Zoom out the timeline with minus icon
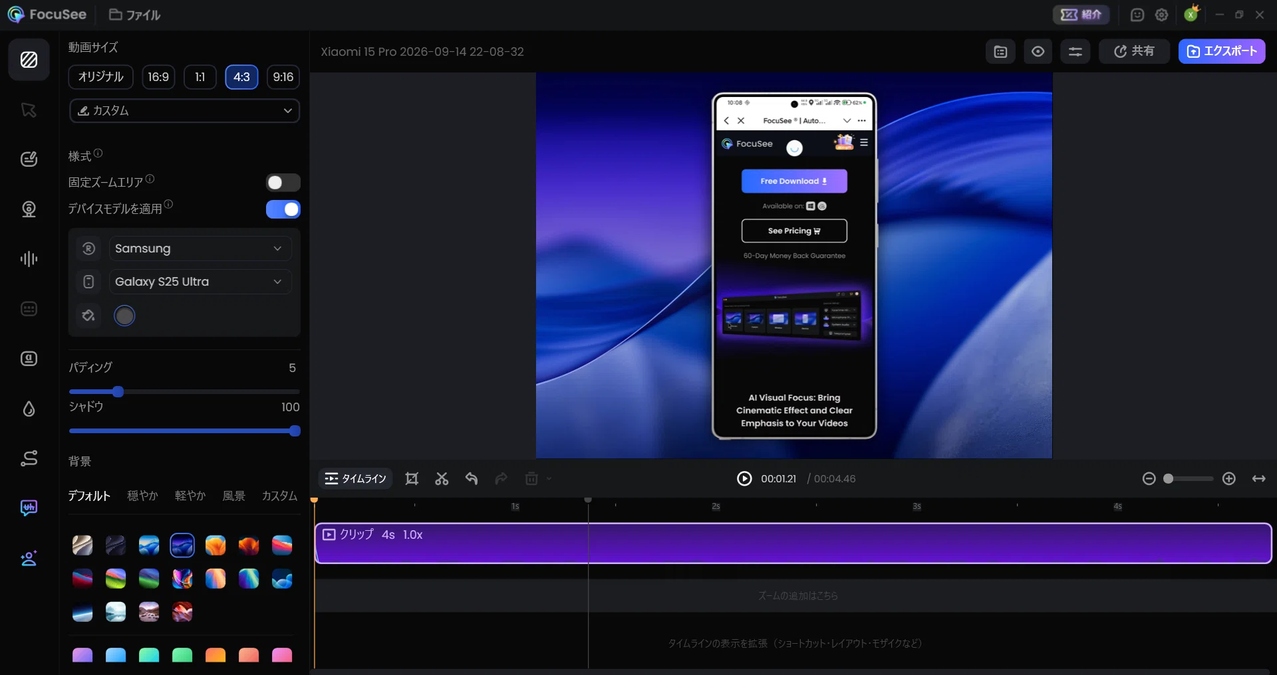The width and height of the screenshot is (1277, 675). tap(1149, 478)
